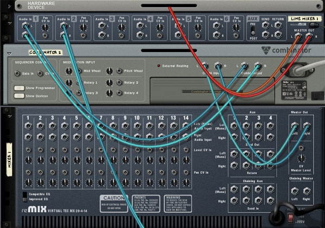The width and height of the screenshot is (325, 228).
Task: Click the Rotary 3 CV trim knob
Action: [x=69, y=93]
